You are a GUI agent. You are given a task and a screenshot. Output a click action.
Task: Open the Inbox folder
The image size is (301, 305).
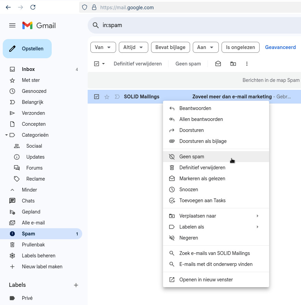click(41, 69)
